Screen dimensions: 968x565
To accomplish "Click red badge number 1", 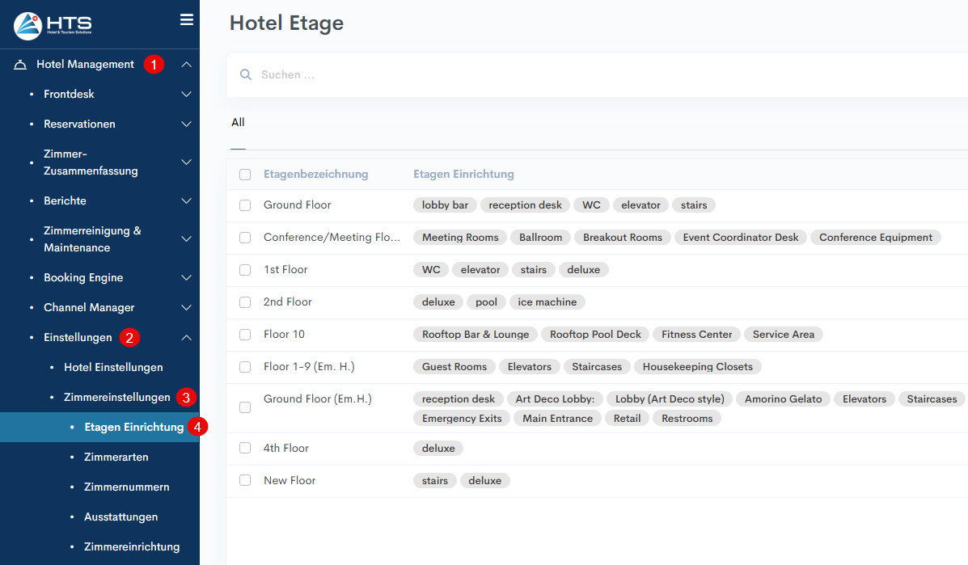I will [154, 65].
